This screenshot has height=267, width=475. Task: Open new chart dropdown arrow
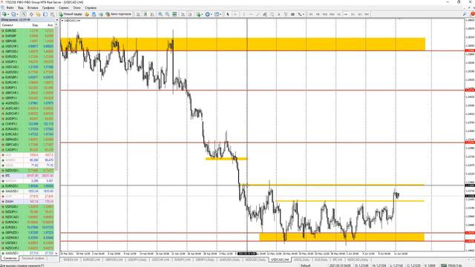8,14
